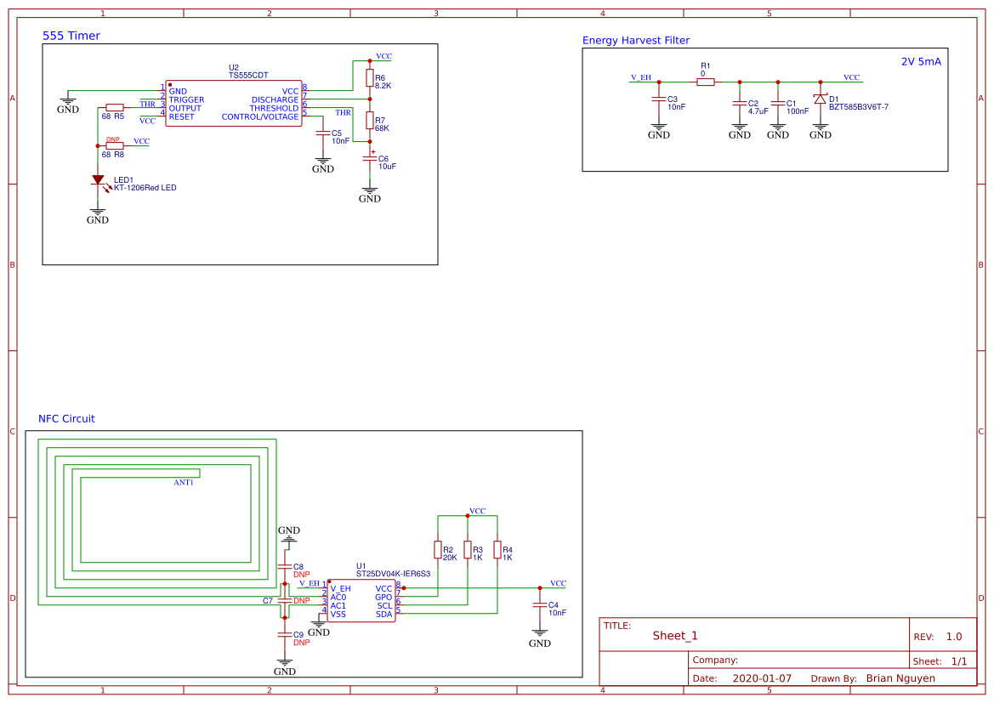
Task: Click the "Energy Harvest Filter" heading
Action: point(635,41)
